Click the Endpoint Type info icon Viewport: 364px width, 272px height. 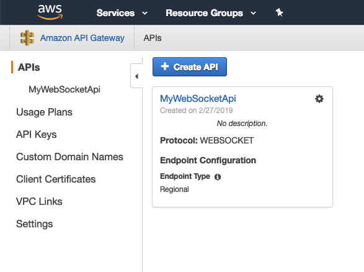point(218,177)
